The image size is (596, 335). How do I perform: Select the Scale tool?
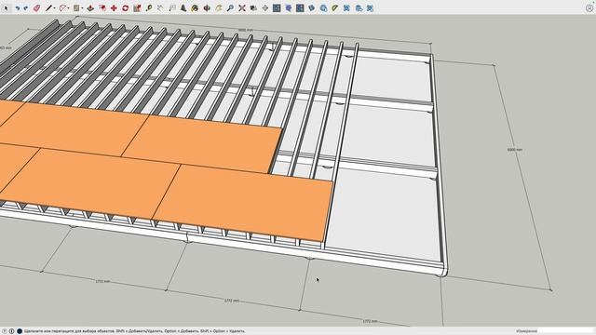click(x=137, y=8)
